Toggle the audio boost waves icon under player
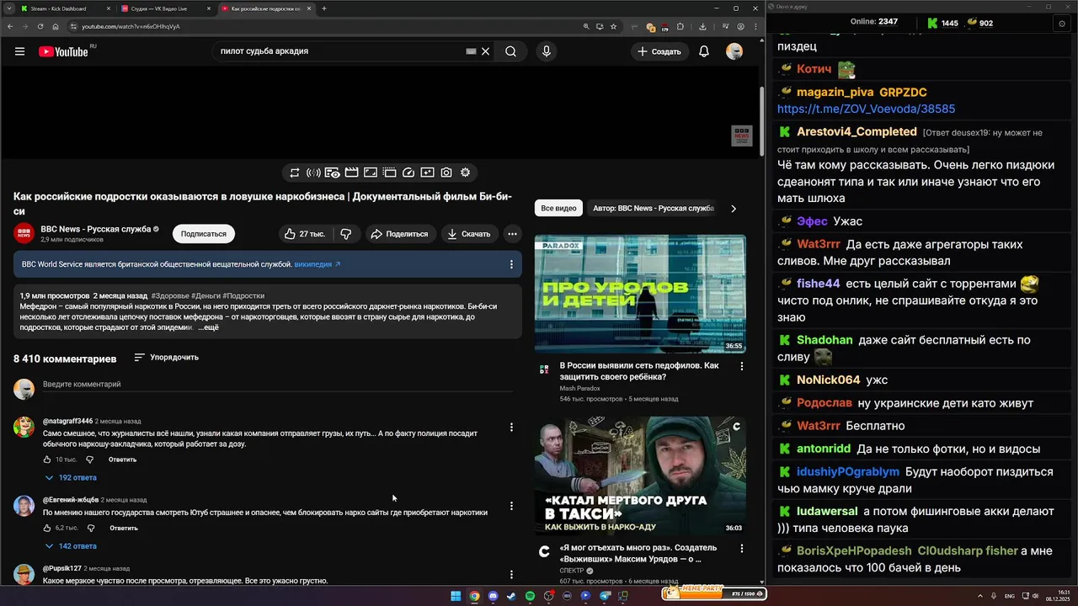Viewport: 1078px width, 606px height. click(313, 173)
